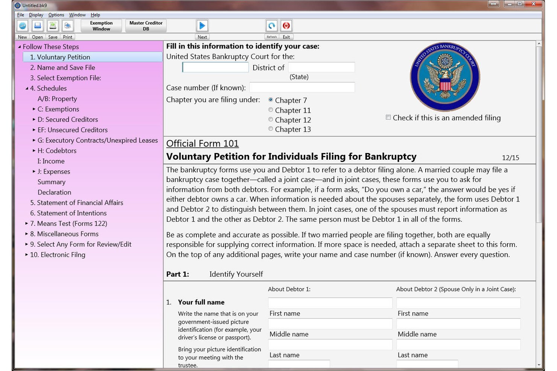This screenshot has height=371, width=557.
Task: Collapse the Follow These Steps tree
Action: (20, 47)
